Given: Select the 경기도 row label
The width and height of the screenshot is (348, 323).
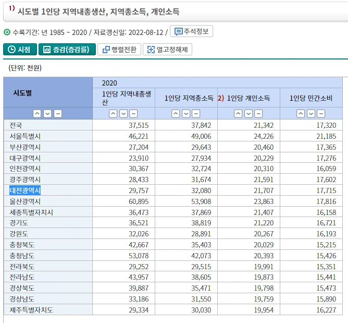Looking at the screenshot, I should [x=19, y=223].
